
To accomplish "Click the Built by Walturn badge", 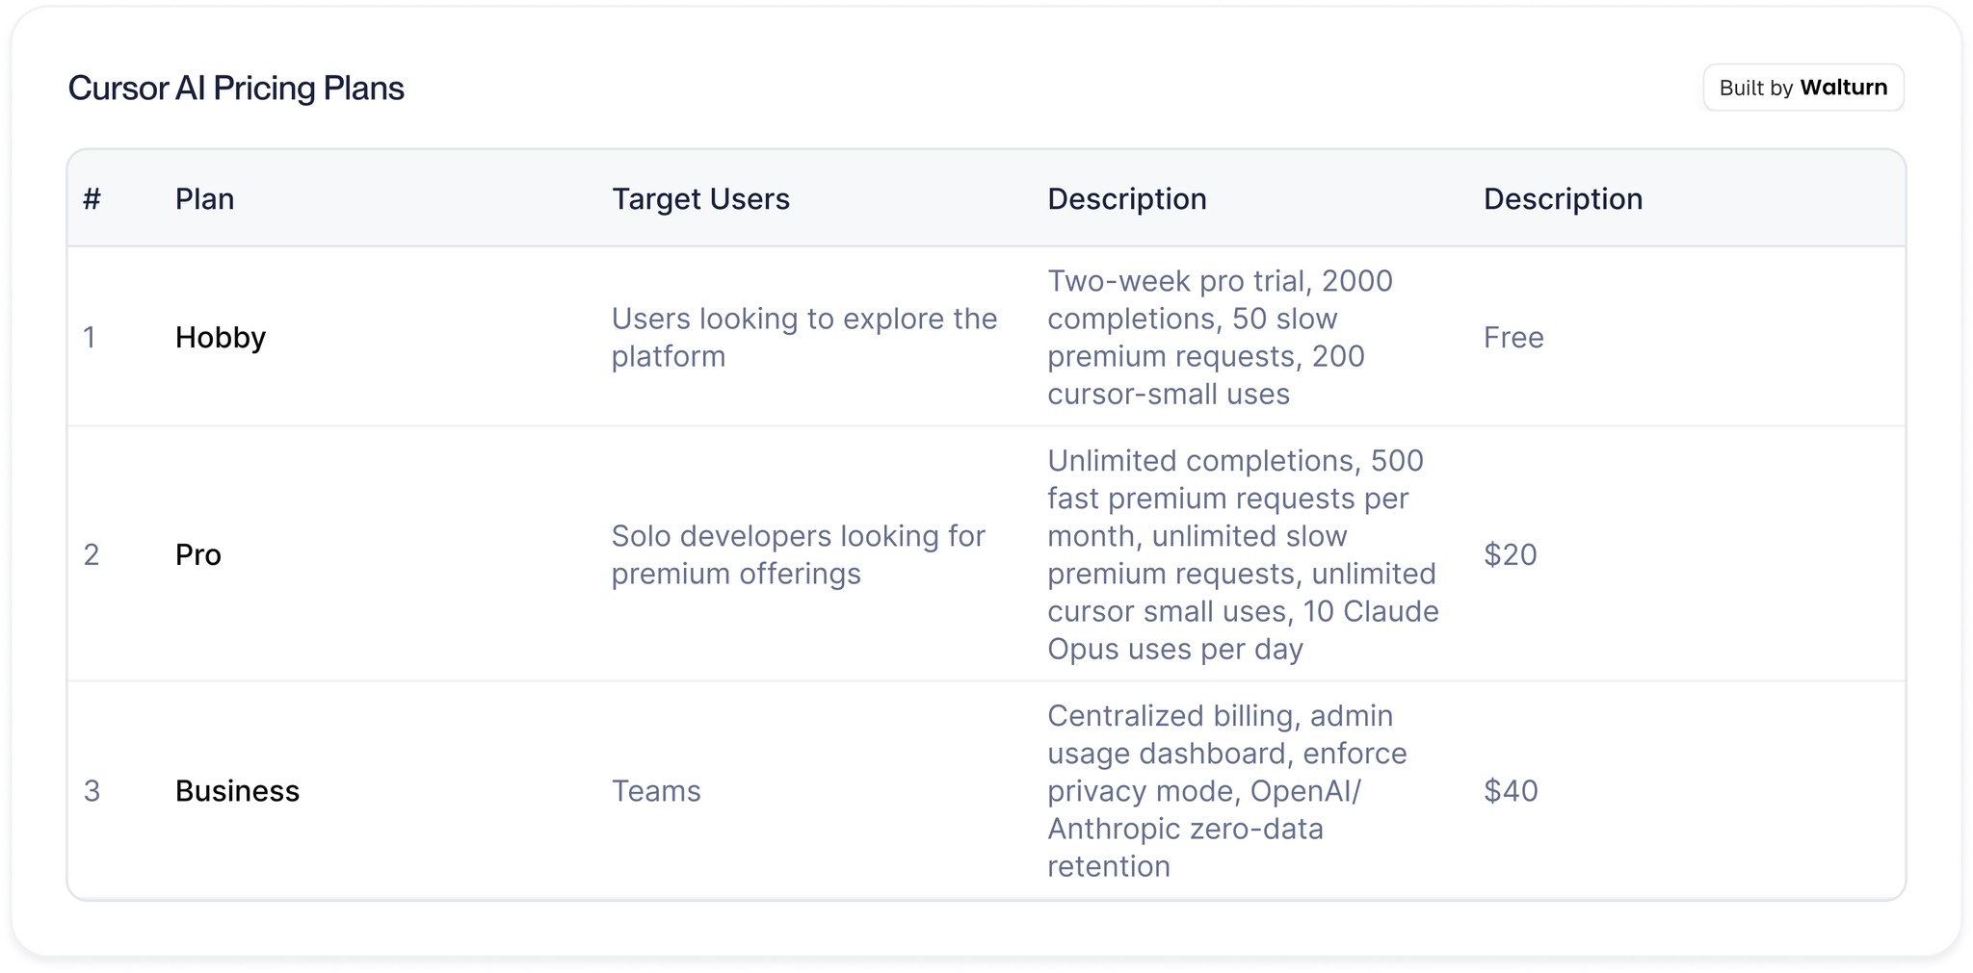I will [1802, 88].
